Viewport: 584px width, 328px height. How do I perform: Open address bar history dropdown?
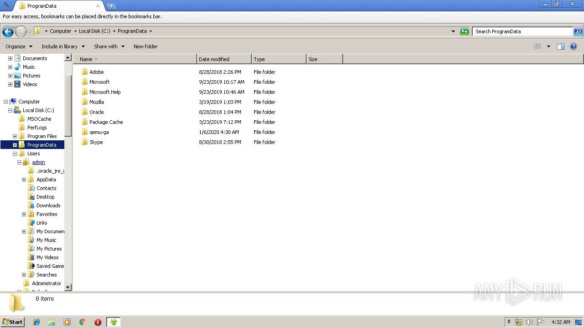point(453,31)
